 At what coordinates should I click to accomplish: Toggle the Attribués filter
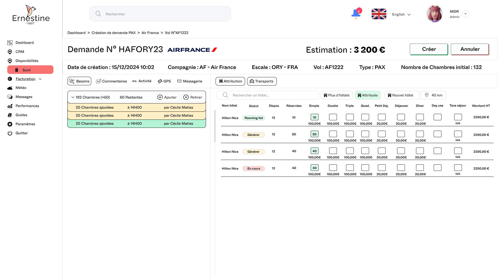click(368, 95)
